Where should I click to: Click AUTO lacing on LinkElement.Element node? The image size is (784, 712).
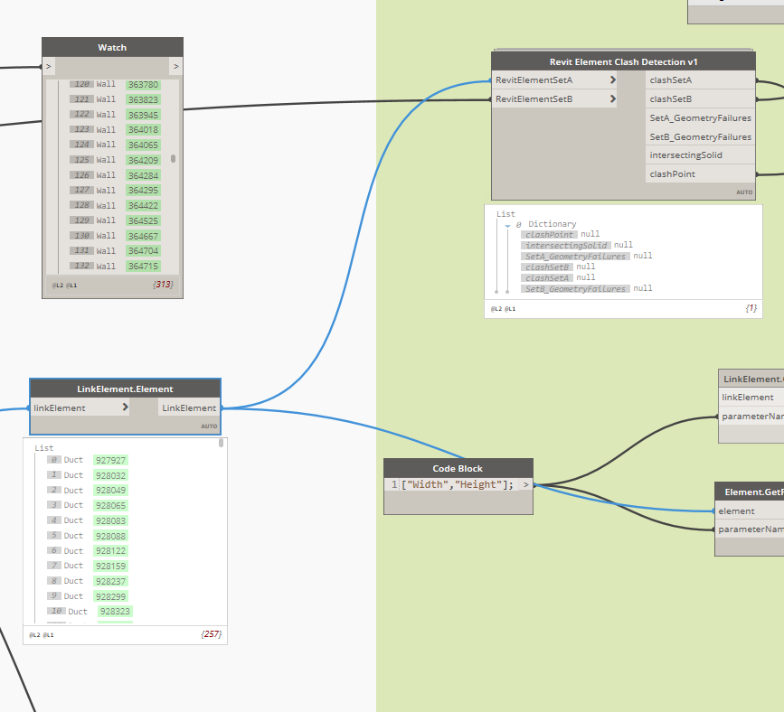209,426
